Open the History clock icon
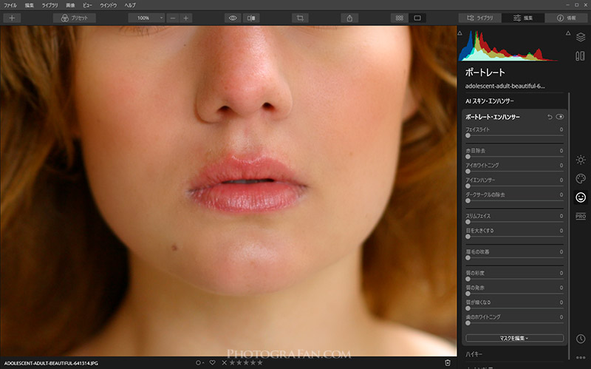 (581, 339)
